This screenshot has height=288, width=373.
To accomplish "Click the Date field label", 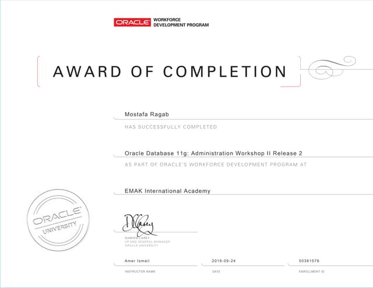I will tap(216, 272).
